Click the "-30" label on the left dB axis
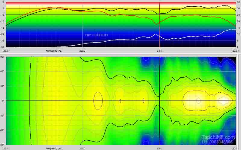241x150 pixels. [3, 41]
